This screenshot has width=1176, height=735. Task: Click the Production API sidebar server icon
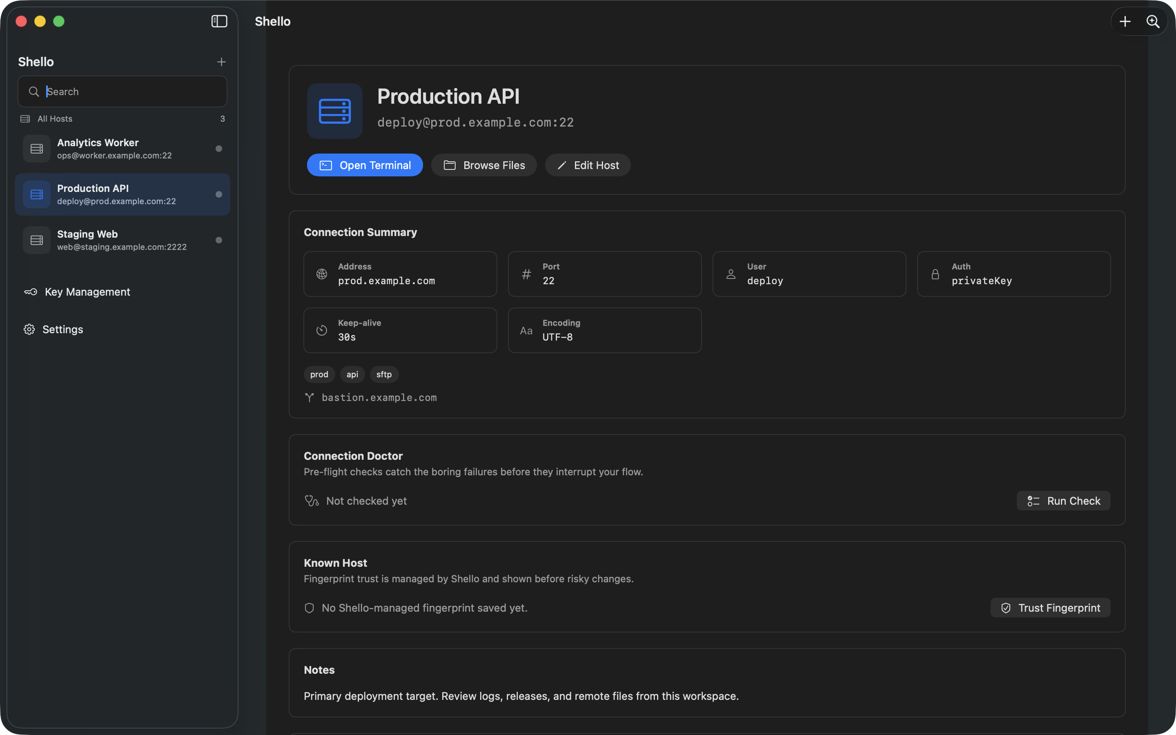click(x=36, y=194)
